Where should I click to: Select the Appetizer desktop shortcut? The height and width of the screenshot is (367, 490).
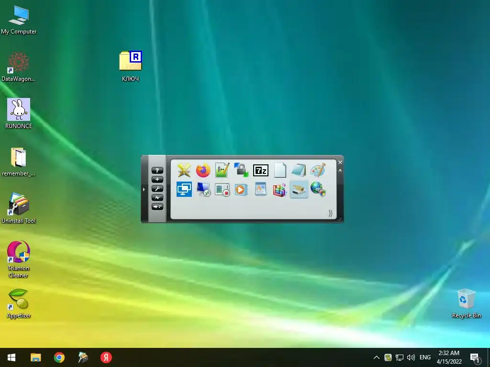pyautogui.click(x=19, y=303)
